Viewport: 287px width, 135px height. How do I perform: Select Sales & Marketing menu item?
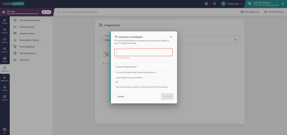pyautogui.click(x=27, y=27)
